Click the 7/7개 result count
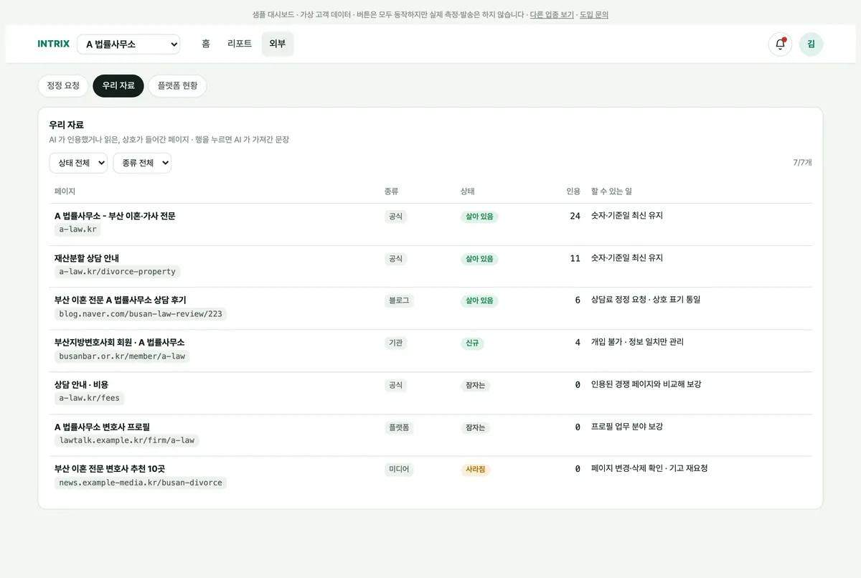This screenshot has height=578, width=861. 802,163
